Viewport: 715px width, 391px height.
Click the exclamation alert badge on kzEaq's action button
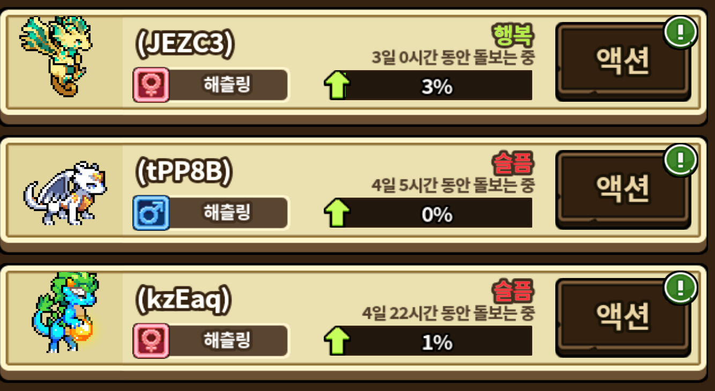coord(681,288)
